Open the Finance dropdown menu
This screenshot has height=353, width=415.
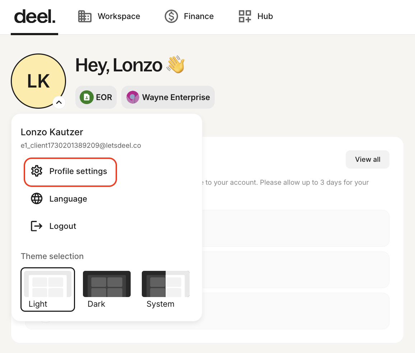coord(189,16)
